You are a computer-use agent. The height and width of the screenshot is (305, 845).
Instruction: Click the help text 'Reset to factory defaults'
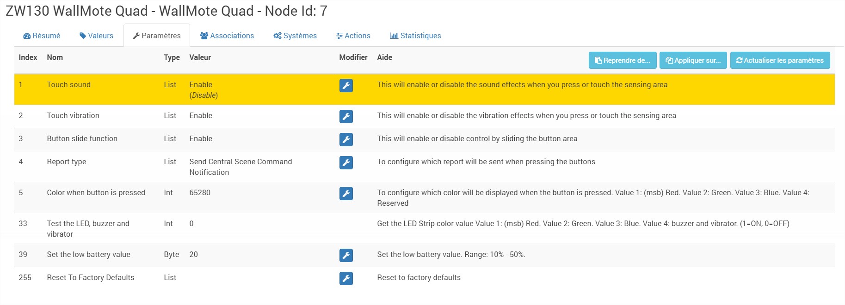[419, 277]
